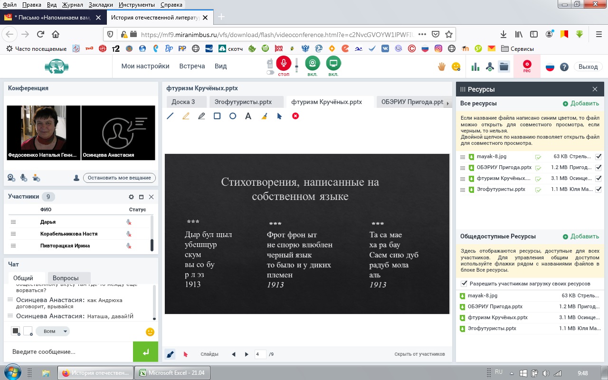Click the 'Выход' exit button
Viewport: 608px width, 380px height.
588,67
